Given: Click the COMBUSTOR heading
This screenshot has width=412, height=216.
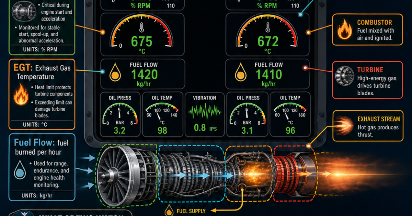Looking at the screenshot, I should click(x=375, y=23).
